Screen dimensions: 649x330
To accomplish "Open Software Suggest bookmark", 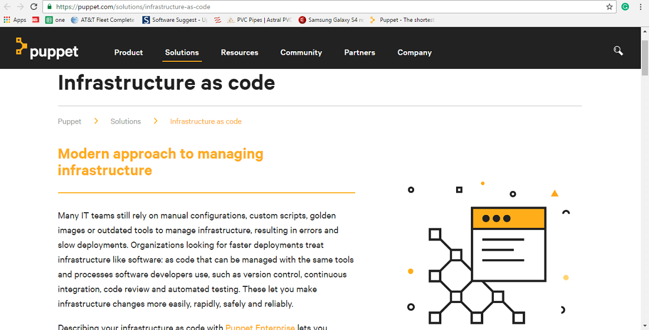I will click(x=175, y=20).
